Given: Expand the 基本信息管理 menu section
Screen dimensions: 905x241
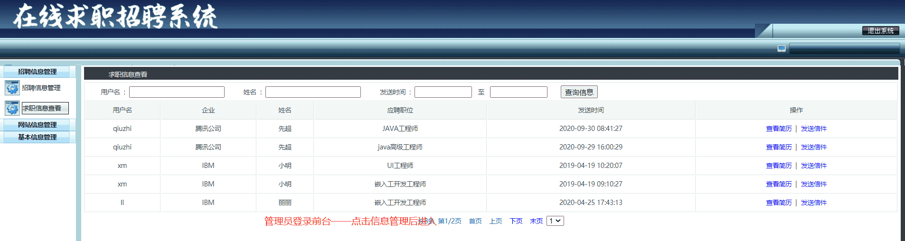Looking at the screenshot, I should coord(38,137).
